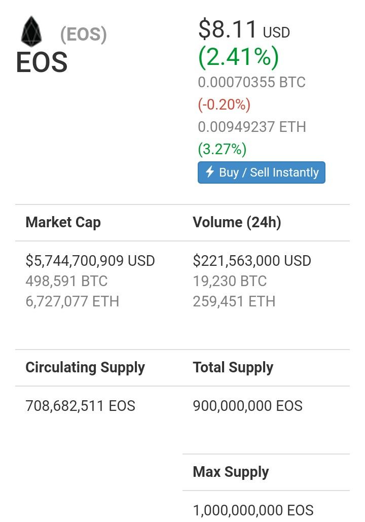Select the green 2.41% price change

click(239, 57)
